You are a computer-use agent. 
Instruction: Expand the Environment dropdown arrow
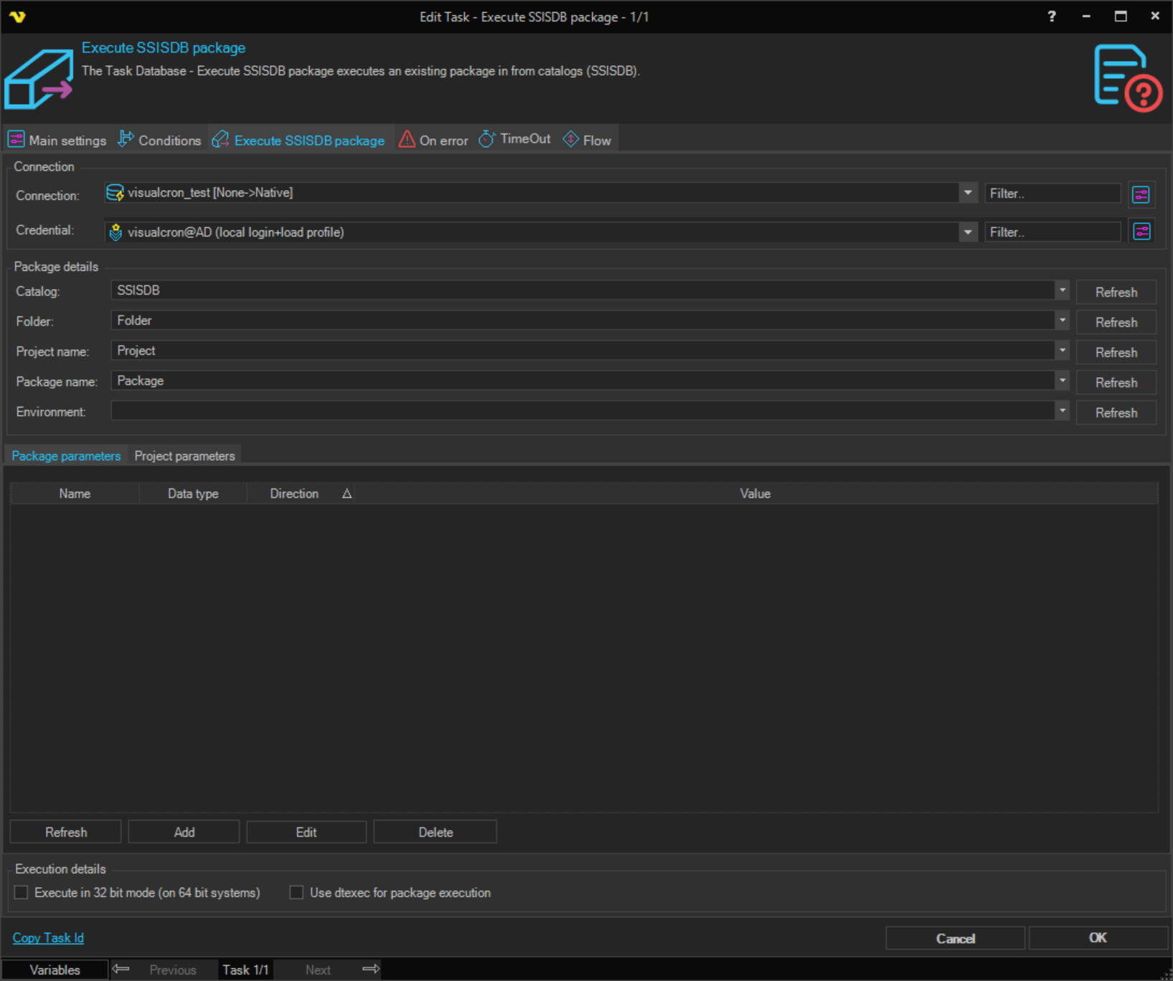click(1062, 410)
